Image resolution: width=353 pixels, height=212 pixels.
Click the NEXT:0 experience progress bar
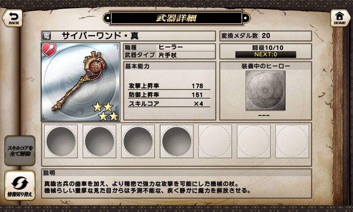pos(266,55)
